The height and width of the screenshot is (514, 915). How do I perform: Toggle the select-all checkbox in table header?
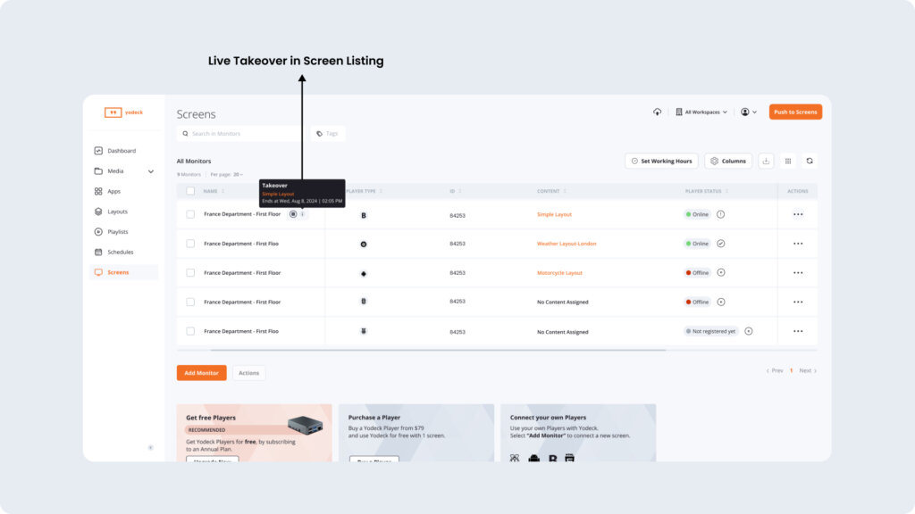[190, 191]
